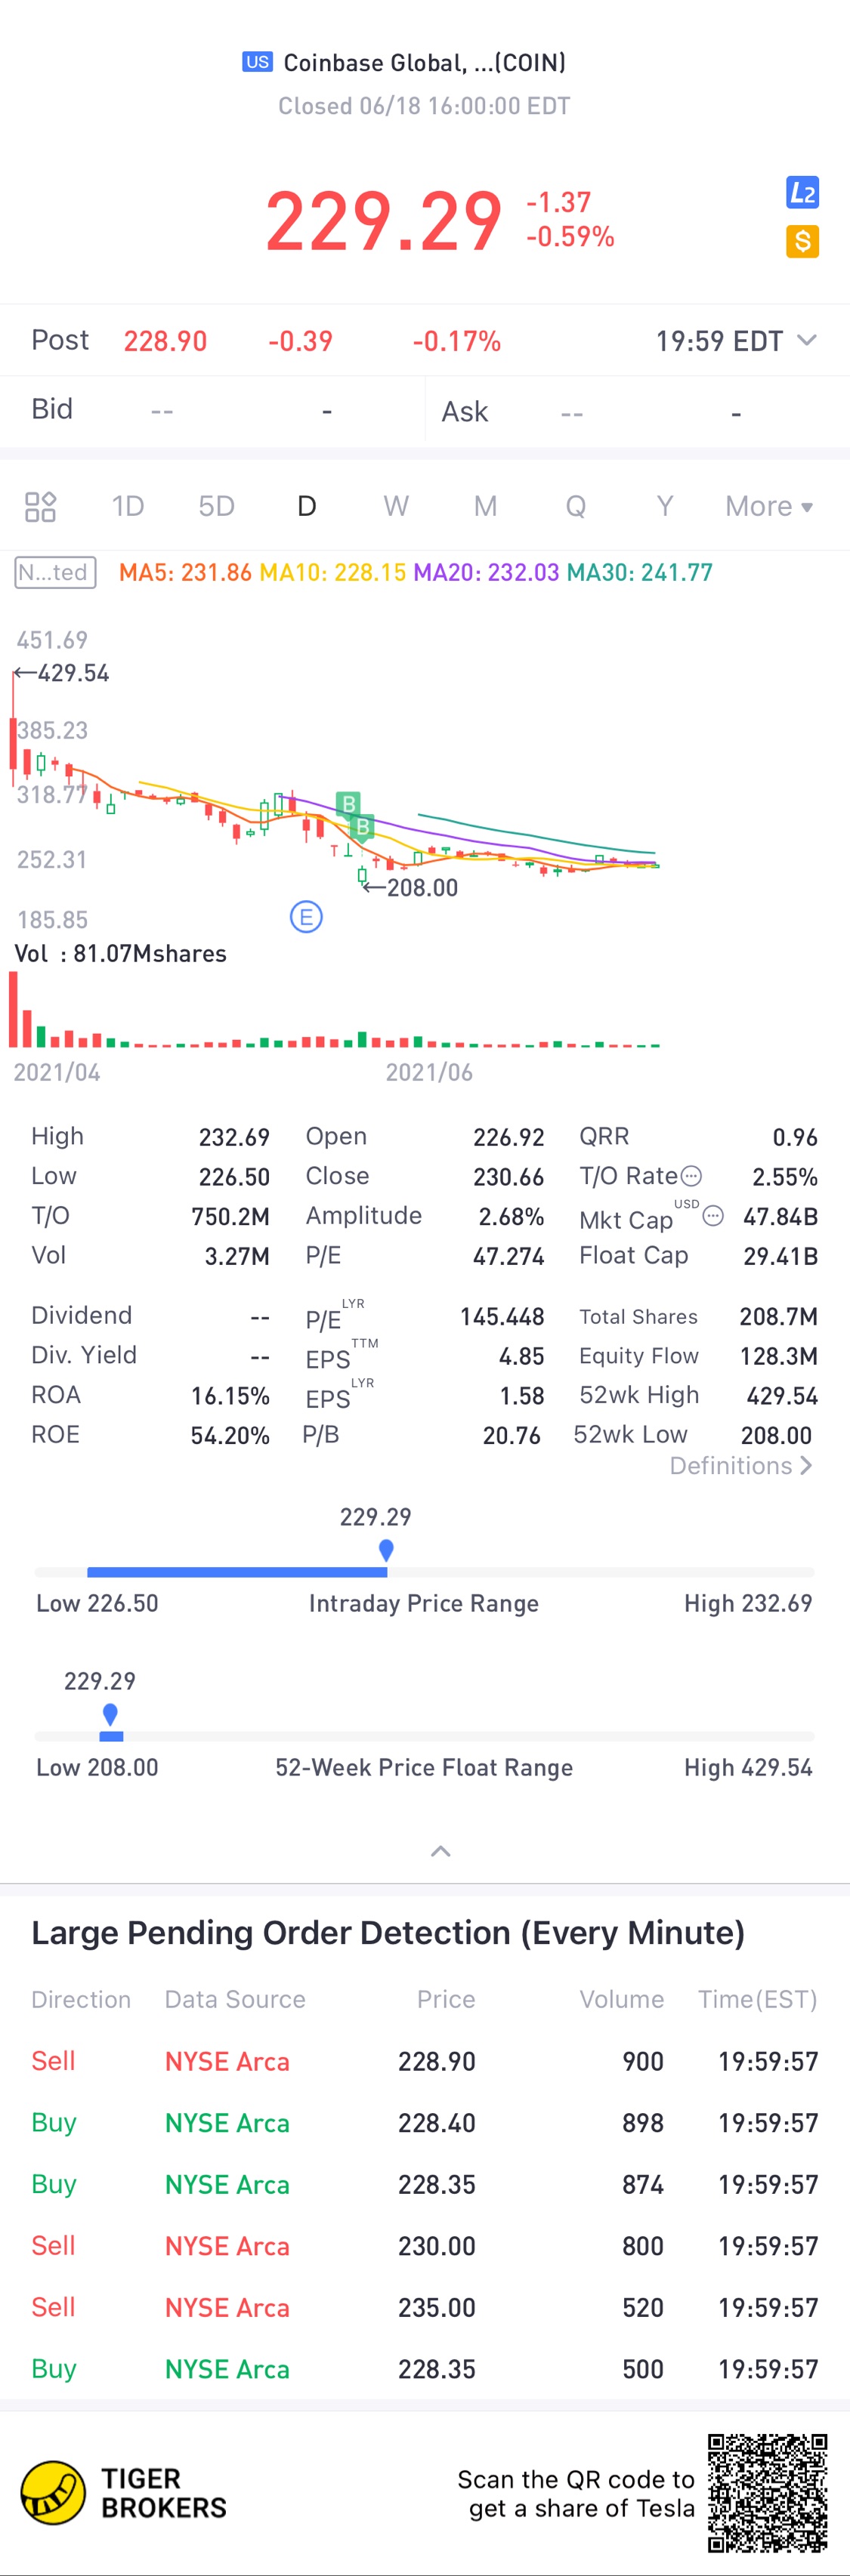Viewport: 850px width, 2576px height.
Task: Tap the US market flag badge
Action: (257, 62)
